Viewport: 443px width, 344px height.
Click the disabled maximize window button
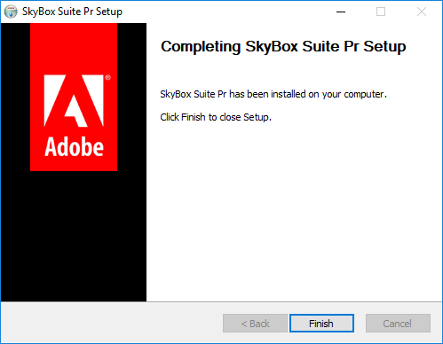click(381, 12)
